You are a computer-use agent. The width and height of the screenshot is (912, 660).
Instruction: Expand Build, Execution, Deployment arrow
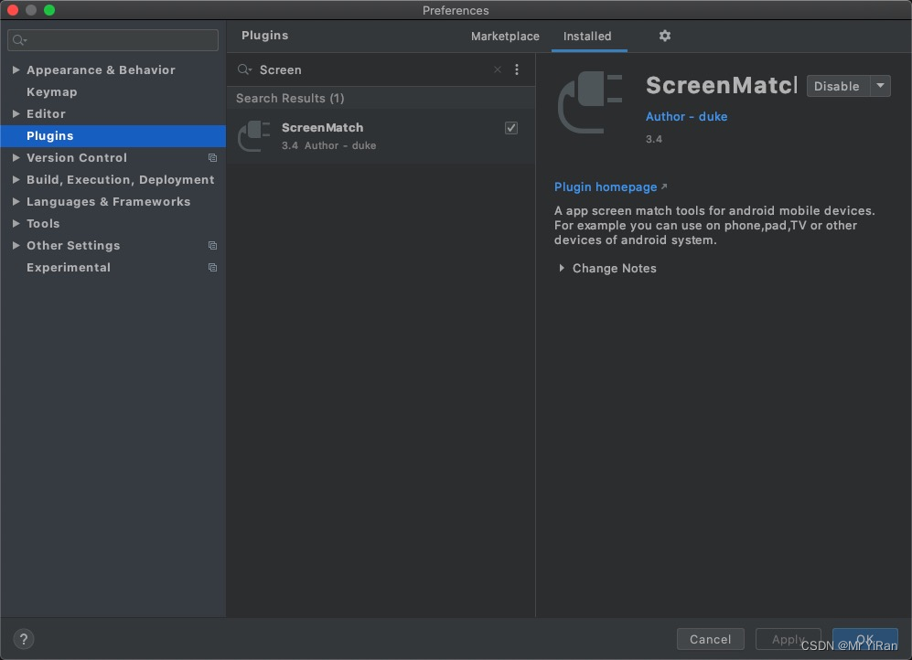point(16,179)
